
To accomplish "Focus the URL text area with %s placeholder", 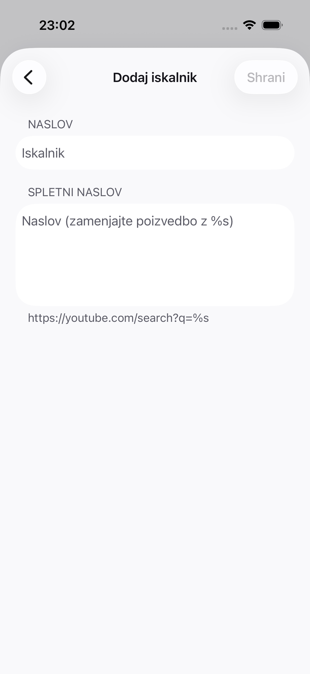I will 155,255.
